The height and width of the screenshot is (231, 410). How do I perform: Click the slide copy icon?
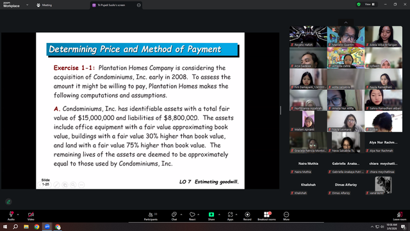tap(65, 185)
